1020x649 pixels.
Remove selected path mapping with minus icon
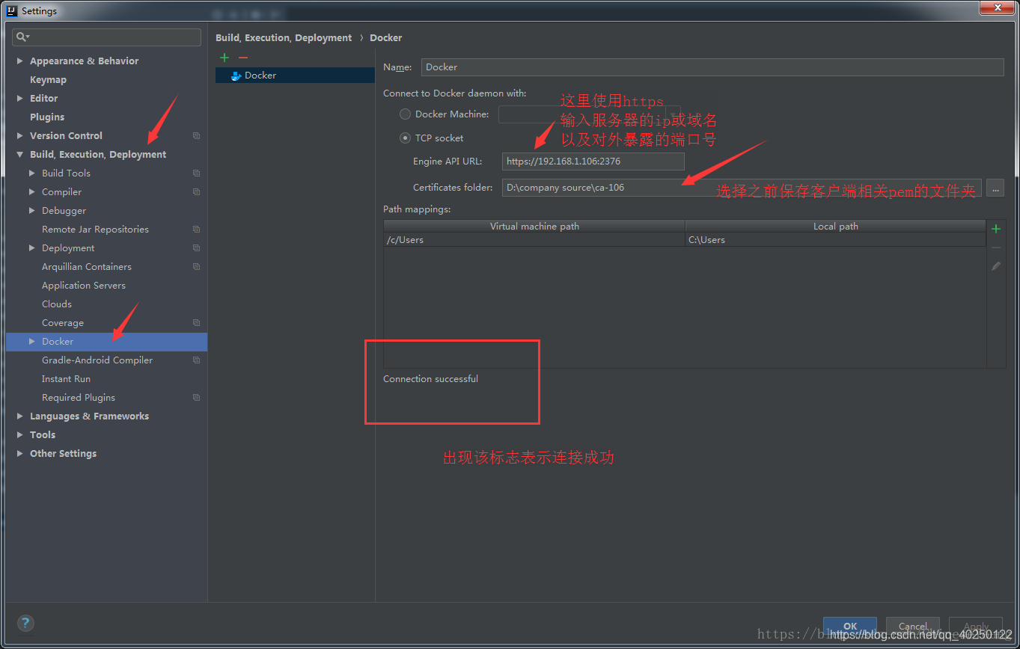click(995, 247)
